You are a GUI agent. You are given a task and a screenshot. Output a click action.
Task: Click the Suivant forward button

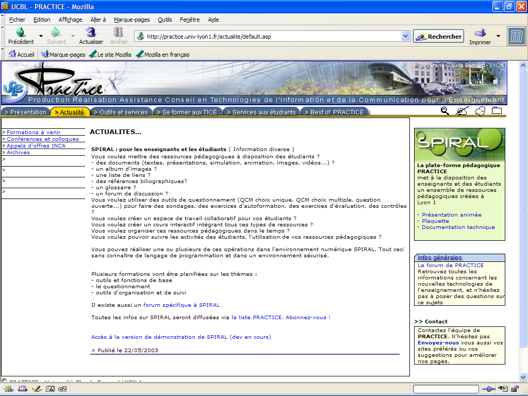point(56,36)
